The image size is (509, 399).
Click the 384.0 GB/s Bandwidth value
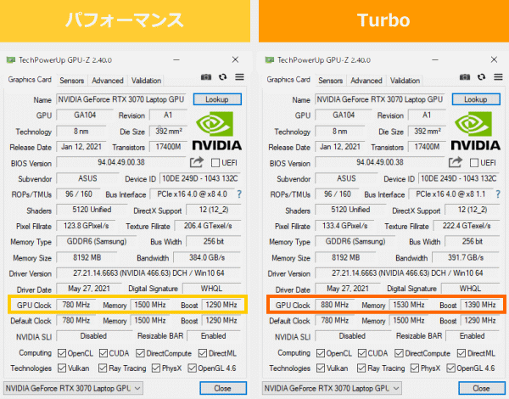207,258
